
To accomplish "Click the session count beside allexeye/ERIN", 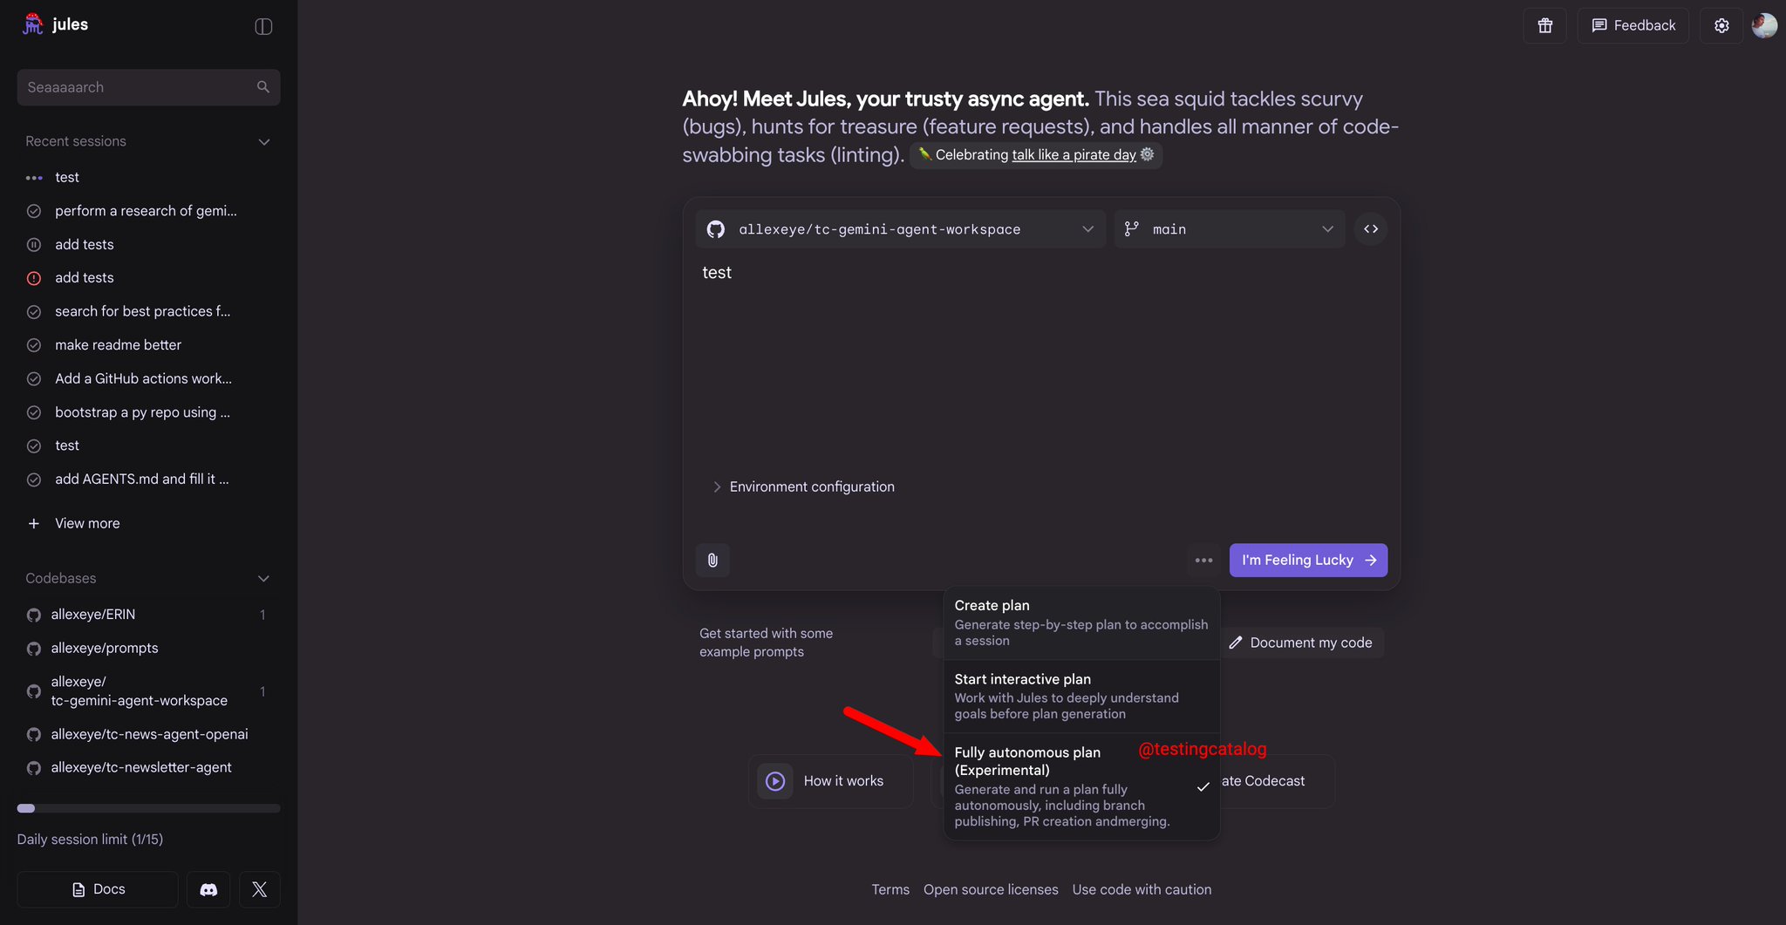I will pos(262,616).
